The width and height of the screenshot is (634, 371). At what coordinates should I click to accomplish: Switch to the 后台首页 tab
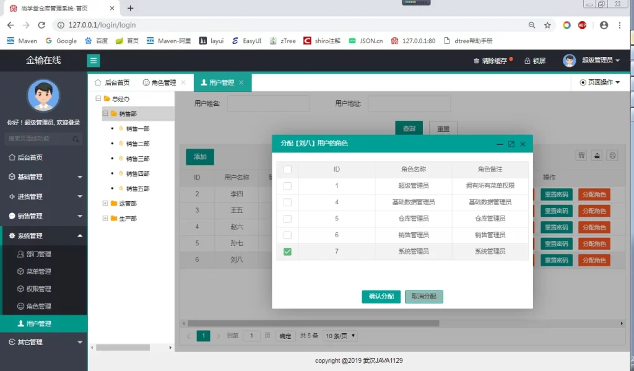pyautogui.click(x=115, y=81)
